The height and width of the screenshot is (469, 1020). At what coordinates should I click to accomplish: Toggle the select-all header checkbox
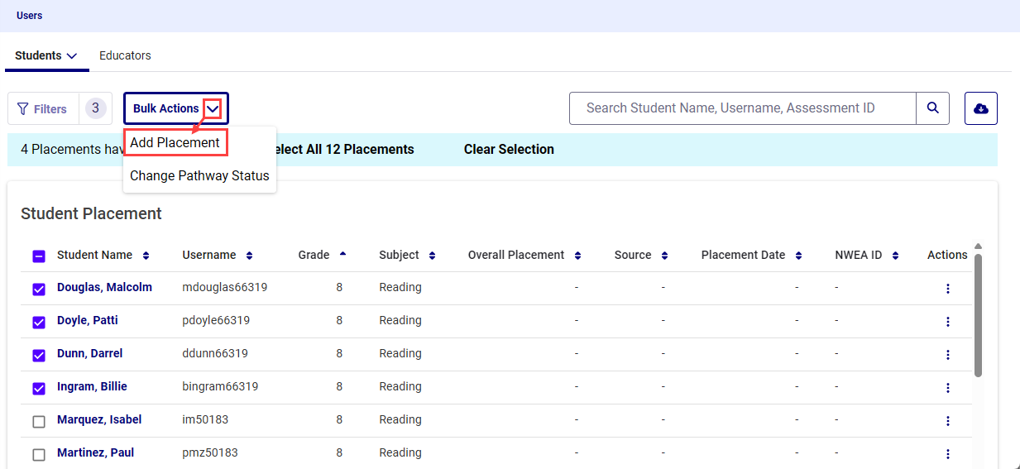click(x=39, y=256)
